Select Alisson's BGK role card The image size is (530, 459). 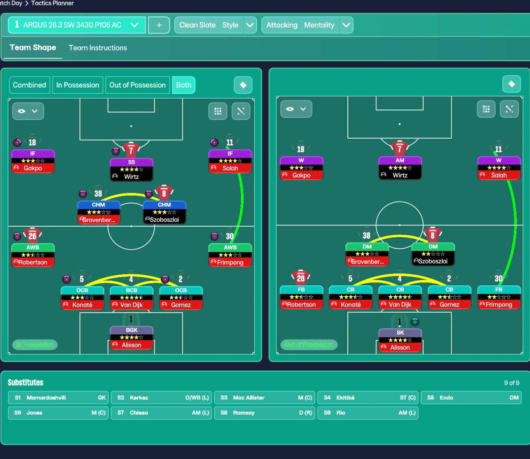click(131, 338)
